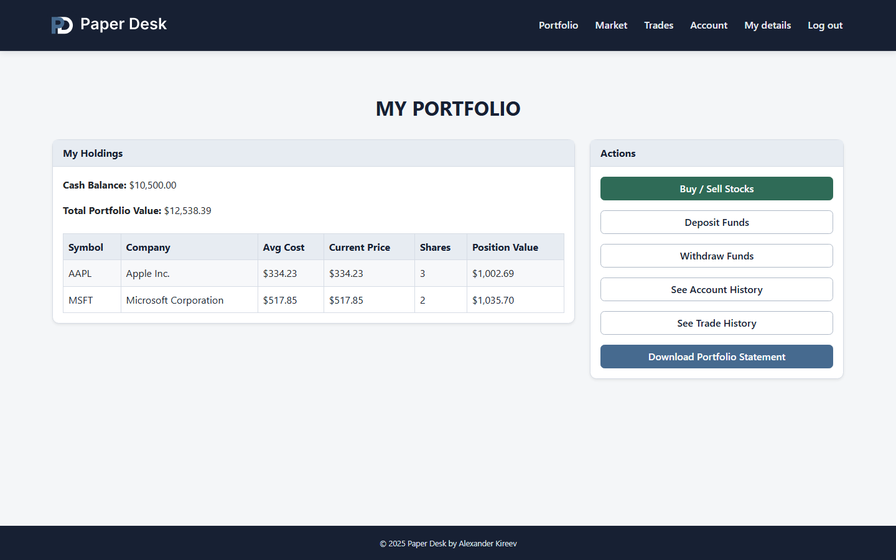Viewport: 896px width, 560px height.
Task: Open See Trade History
Action: 717,323
